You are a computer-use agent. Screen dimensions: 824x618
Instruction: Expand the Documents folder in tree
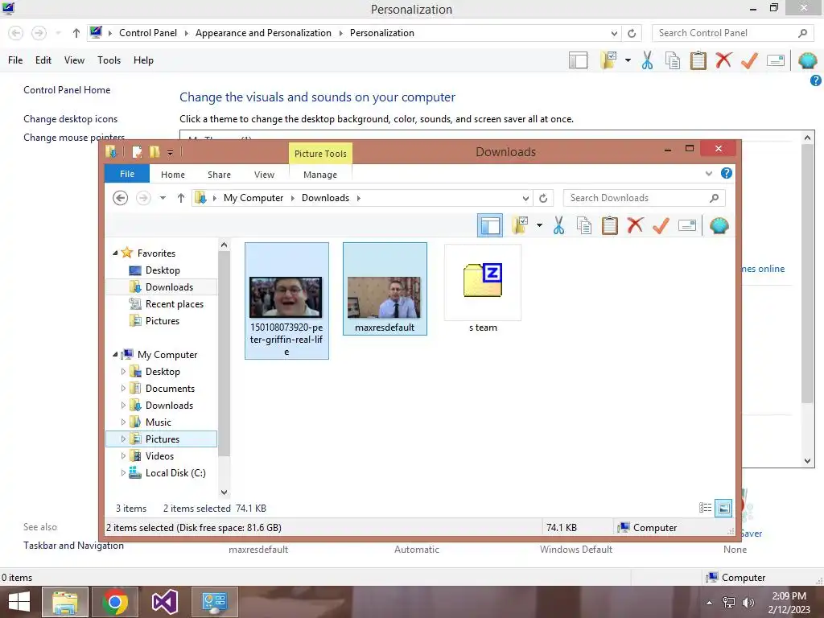pos(123,389)
